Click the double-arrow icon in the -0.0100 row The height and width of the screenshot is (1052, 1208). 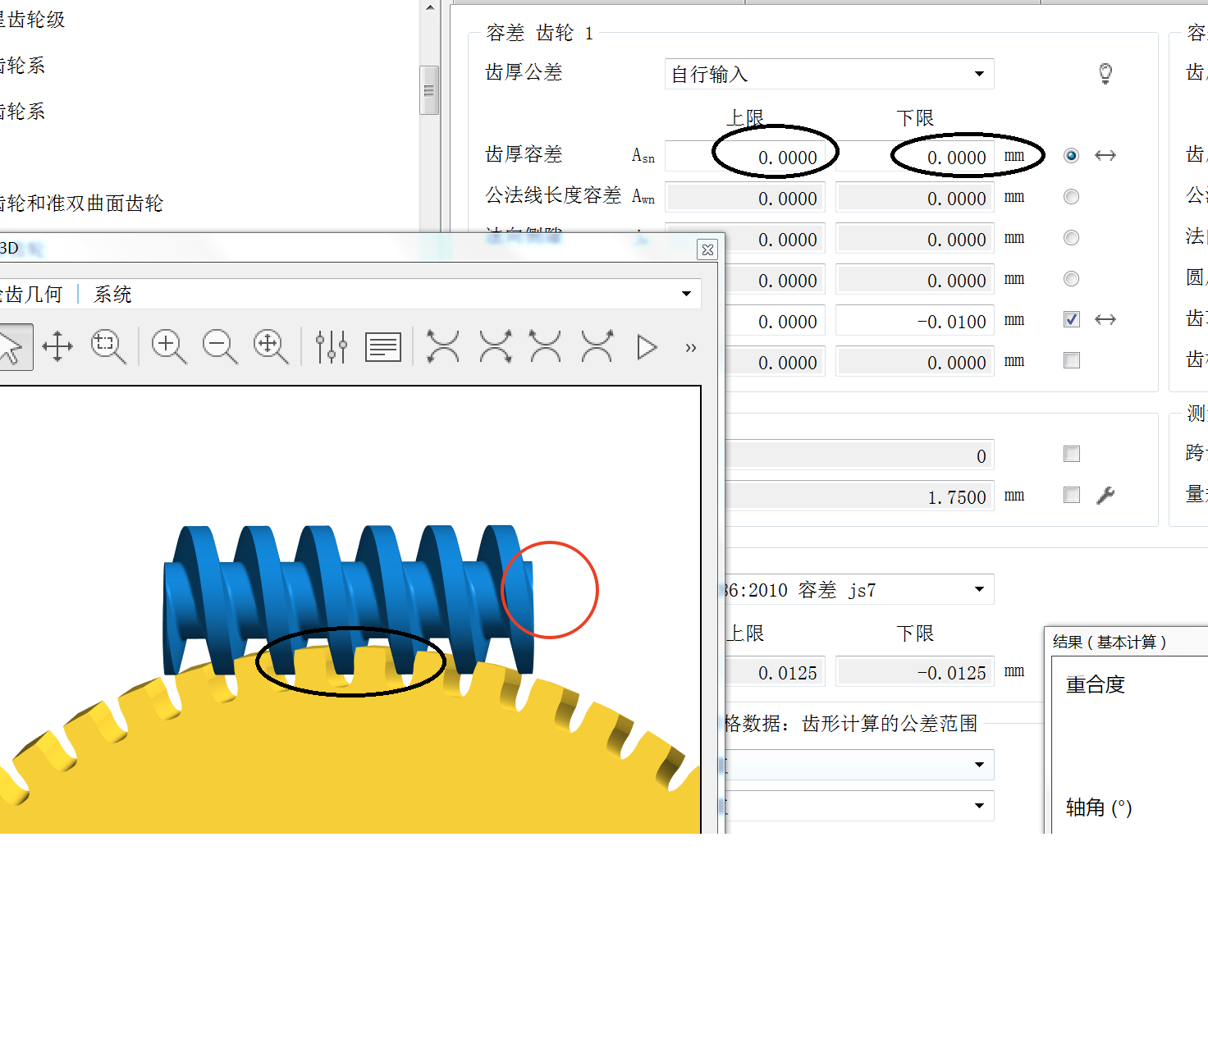pyautogui.click(x=1105, y=319)
